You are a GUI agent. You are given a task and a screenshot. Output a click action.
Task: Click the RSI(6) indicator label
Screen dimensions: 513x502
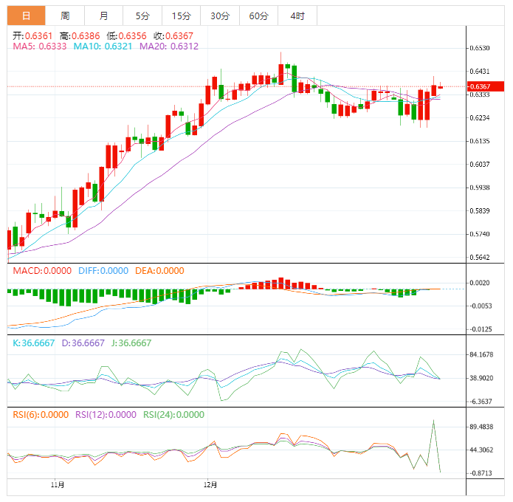(41, 415)
